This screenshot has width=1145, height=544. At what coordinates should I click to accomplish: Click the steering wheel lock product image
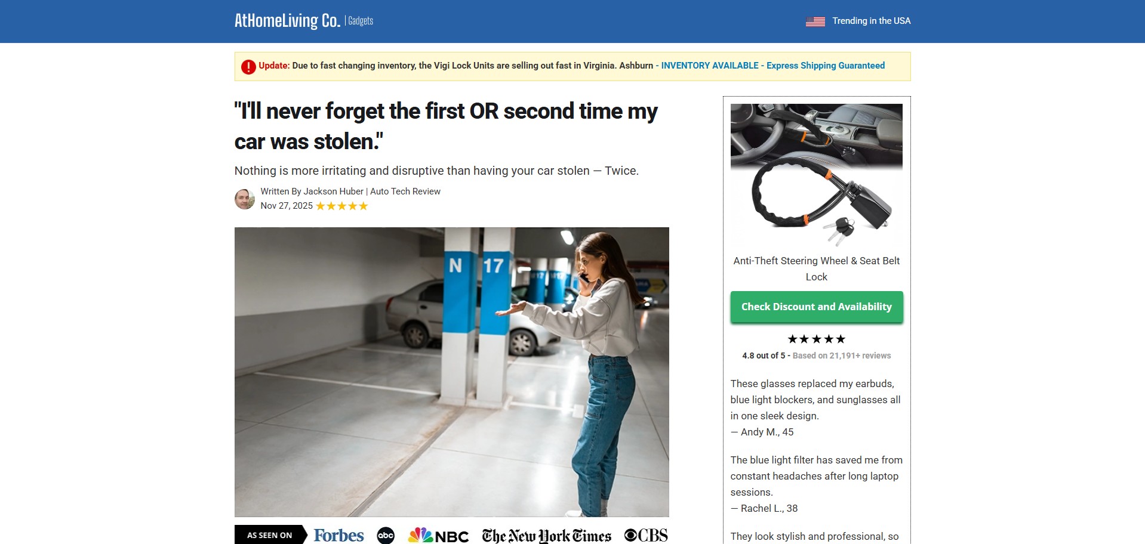(816, 175)
